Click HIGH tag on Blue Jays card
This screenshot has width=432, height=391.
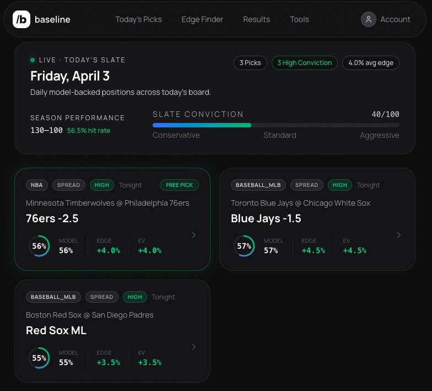339,185
